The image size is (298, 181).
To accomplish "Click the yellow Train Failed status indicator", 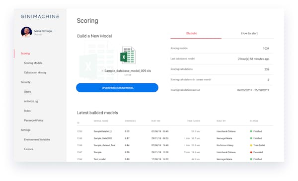I will [251, 145].
